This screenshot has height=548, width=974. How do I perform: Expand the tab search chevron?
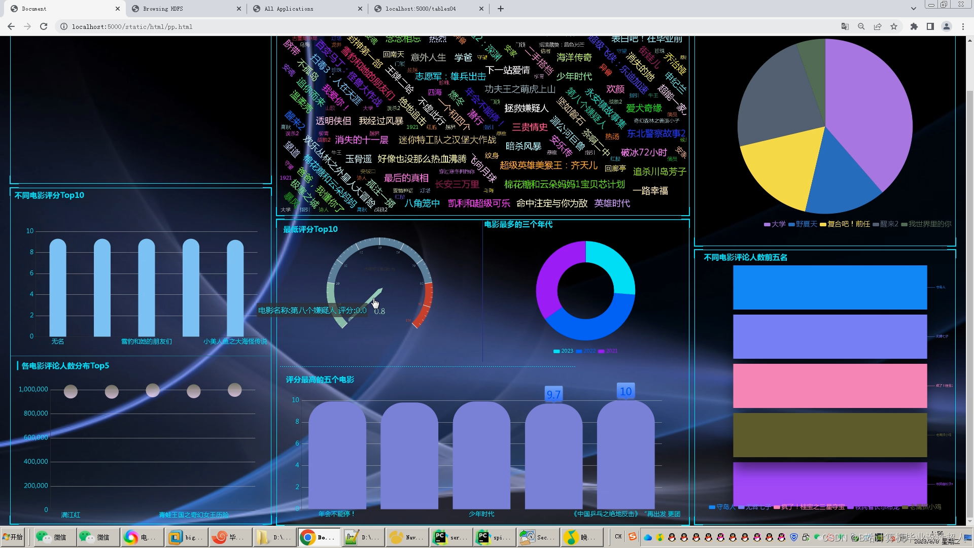913,9
